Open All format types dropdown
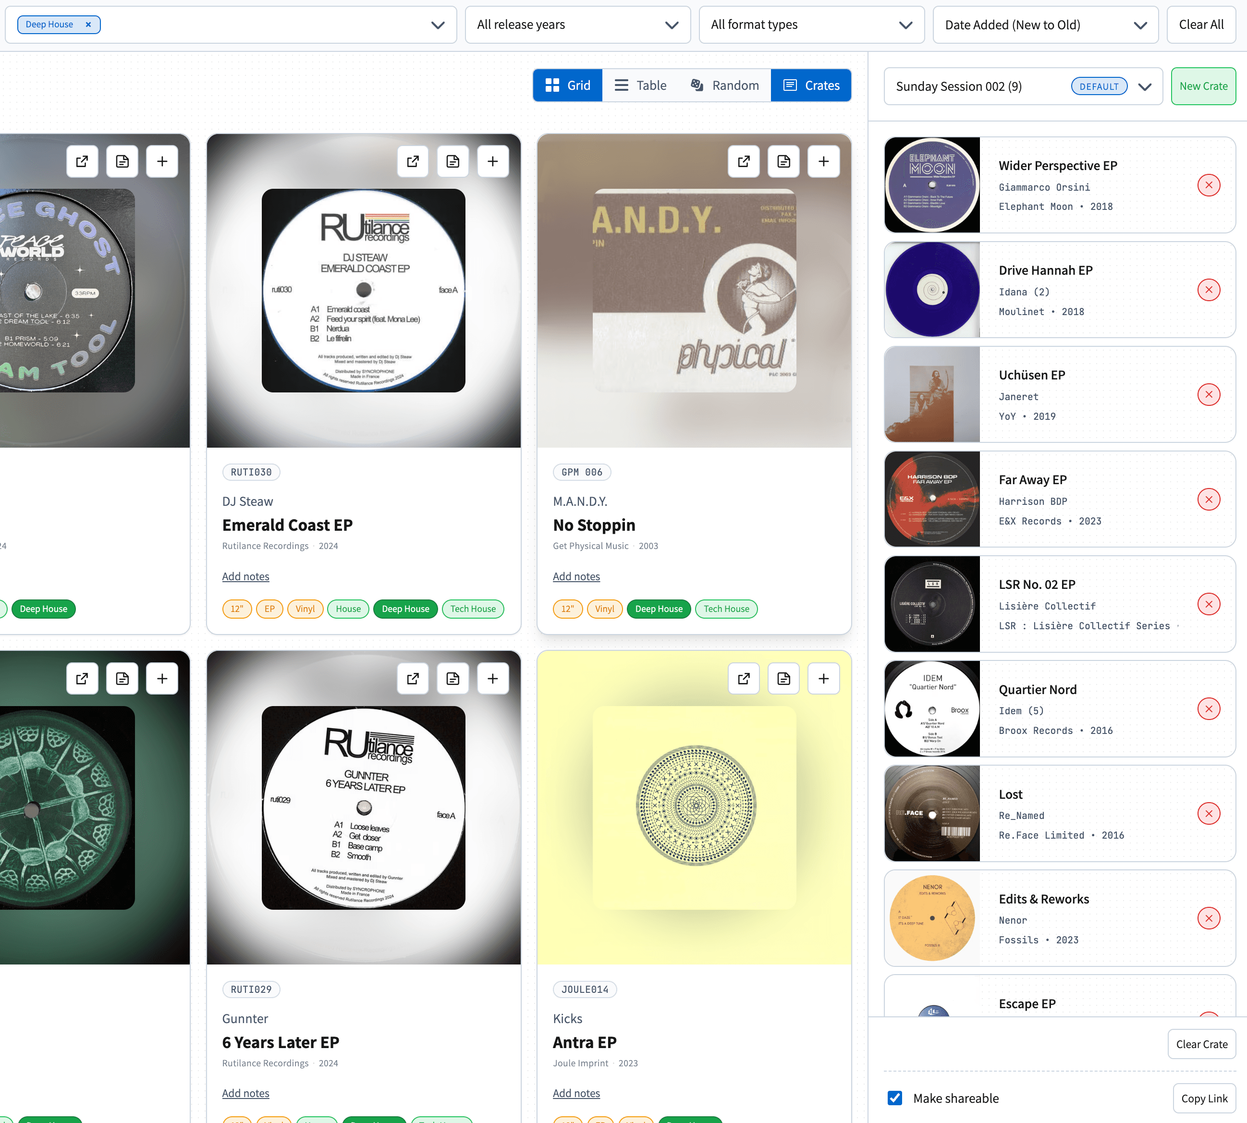Viewport: 1247px width, 1123px height. (x=811, y=24)
